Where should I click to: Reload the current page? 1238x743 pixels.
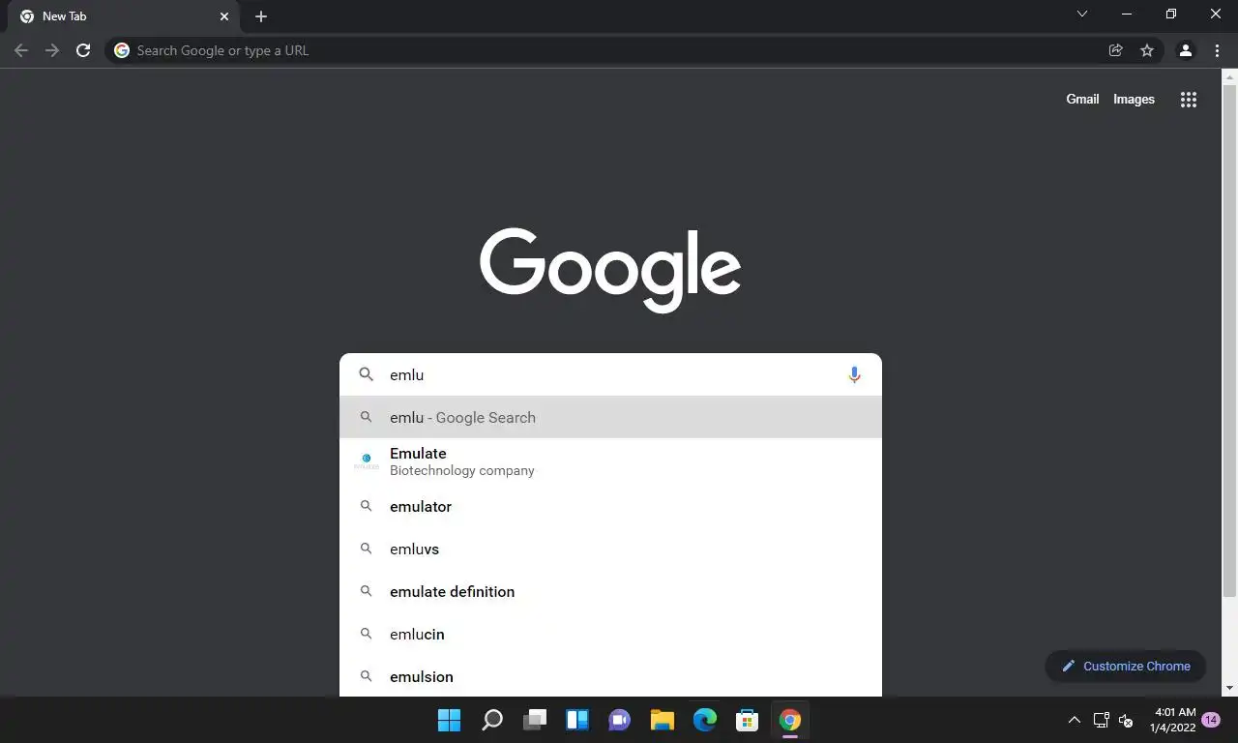pyautogui.click(x=83, y=50)
